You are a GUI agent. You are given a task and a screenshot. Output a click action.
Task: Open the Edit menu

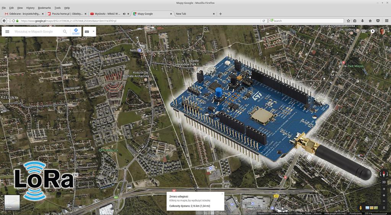pyautogui.click(x=11, y=8)
